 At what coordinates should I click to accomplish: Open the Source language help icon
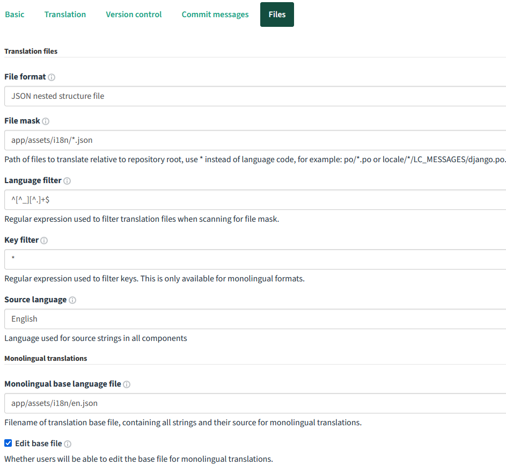click(x=72, y=300)
